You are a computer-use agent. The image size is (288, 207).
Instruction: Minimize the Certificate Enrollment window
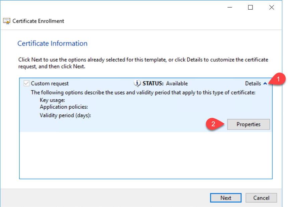230,7
